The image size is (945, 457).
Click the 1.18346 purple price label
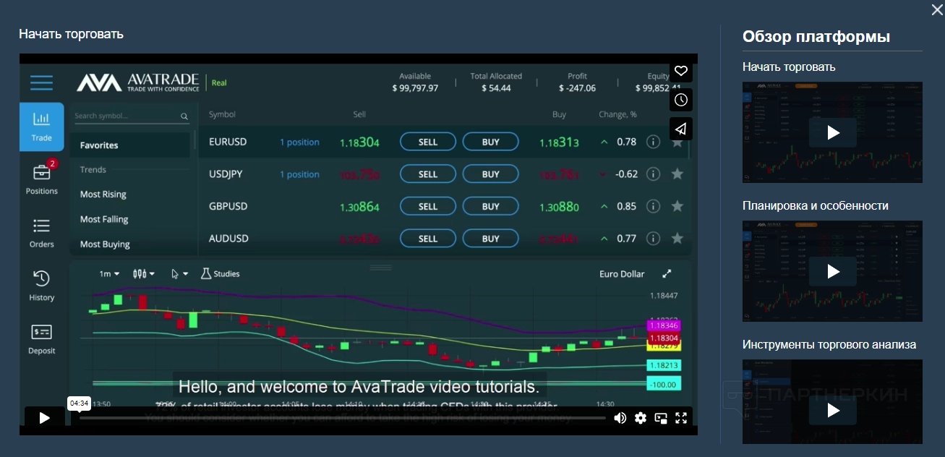point(664,326)
